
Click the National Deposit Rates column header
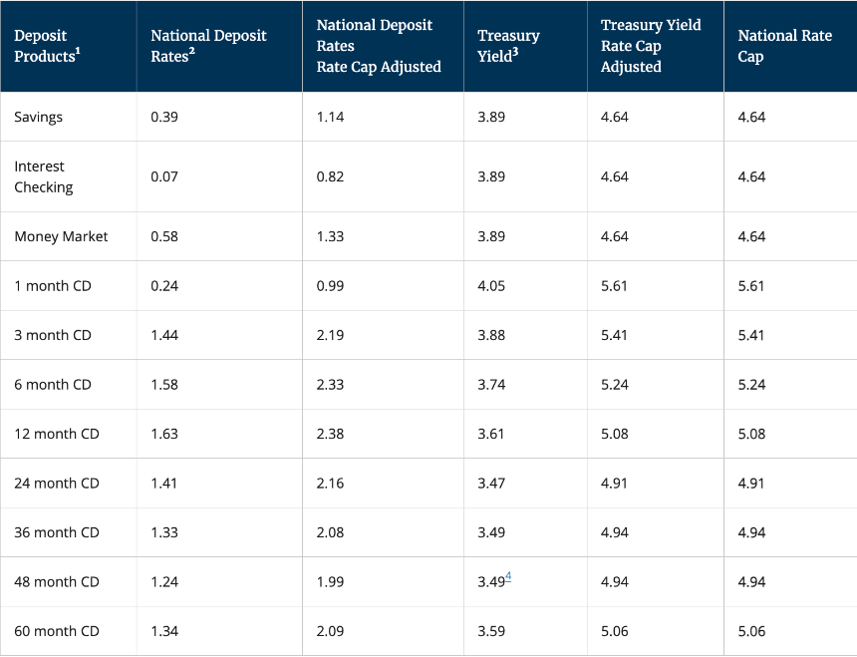point(208,46)
